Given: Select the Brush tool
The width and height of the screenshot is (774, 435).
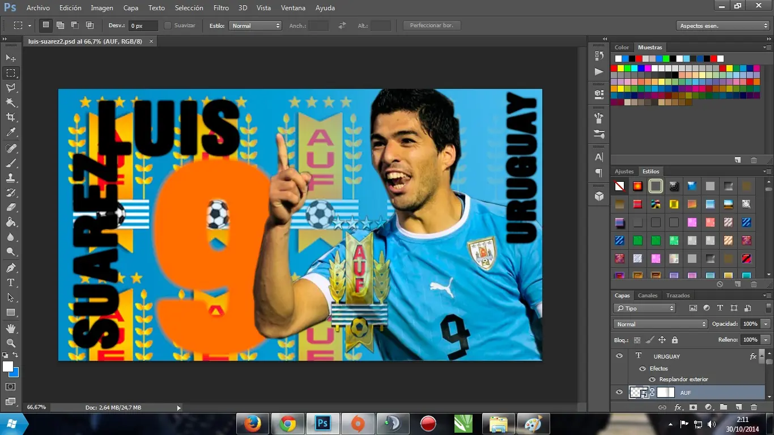Looking at the screenshot, I should coord(11,163).
